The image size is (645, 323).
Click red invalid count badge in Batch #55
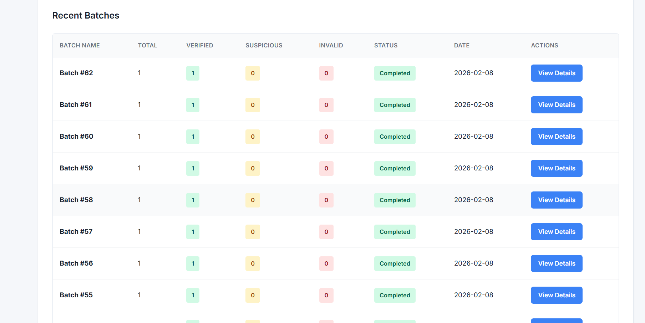pos(326,295)
